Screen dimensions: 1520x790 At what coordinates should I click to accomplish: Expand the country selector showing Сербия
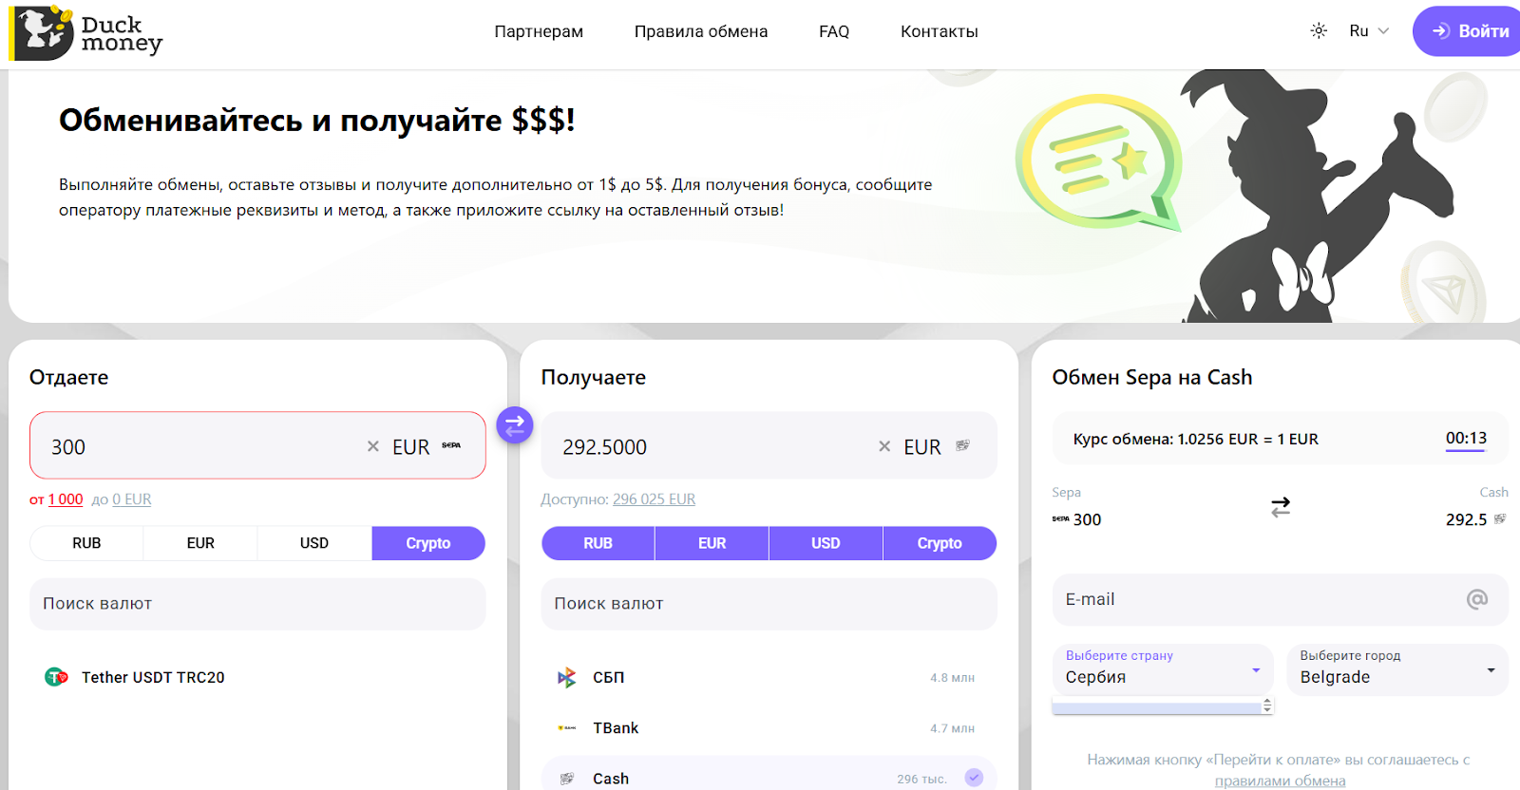pyautogui.click(x=1162, y=670)
